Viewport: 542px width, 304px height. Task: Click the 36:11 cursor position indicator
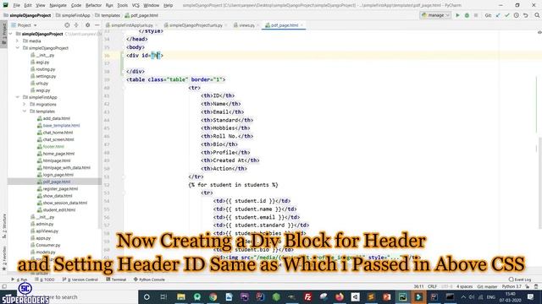[418, 286]
